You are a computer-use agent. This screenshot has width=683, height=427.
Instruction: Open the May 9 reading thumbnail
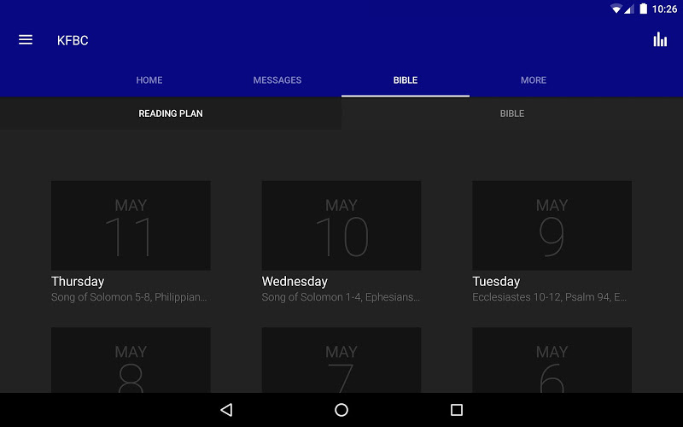pos(552,225)
